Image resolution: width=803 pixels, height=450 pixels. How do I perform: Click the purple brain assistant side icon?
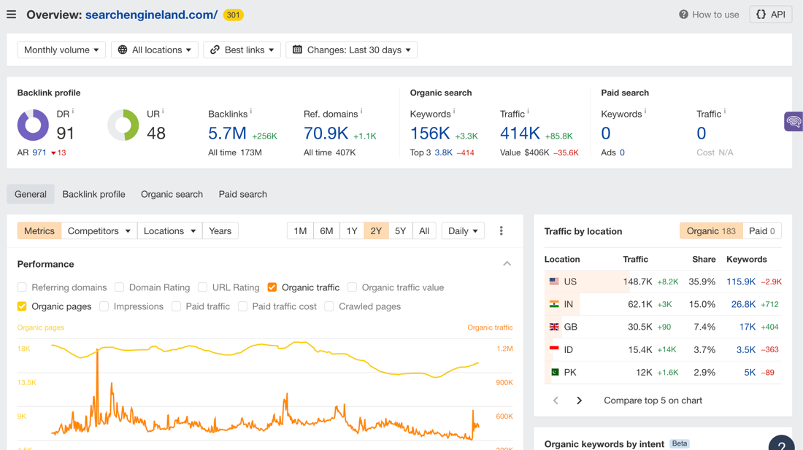794,121
